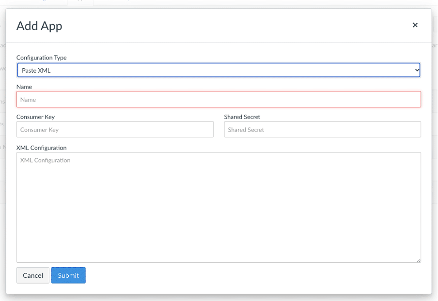Click into the Consumer Key field
This screenshot has height=301, width=438.
[x=115, y=130]
